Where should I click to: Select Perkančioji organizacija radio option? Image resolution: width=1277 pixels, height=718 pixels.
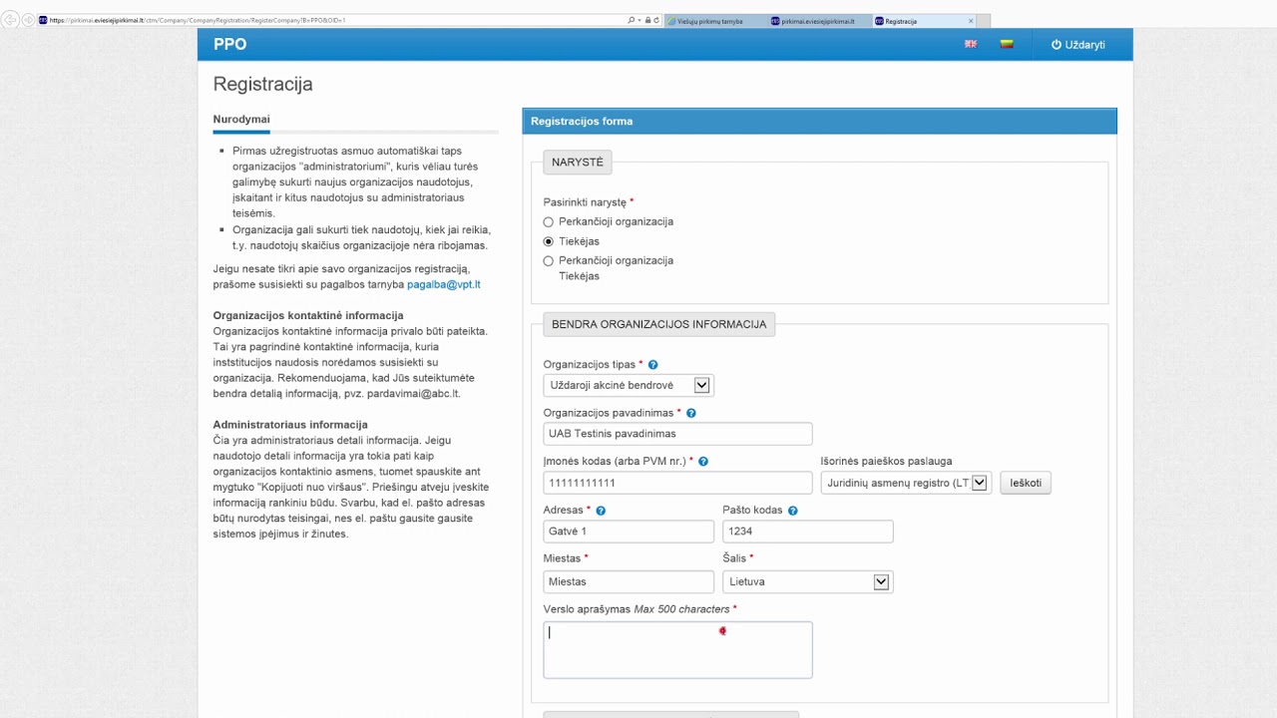pos(548,222)
